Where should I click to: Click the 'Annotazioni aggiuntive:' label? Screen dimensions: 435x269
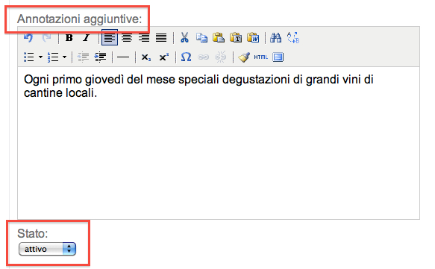80,19
